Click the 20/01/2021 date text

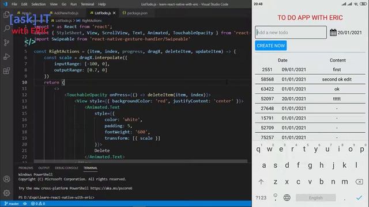pyautogui.click(x=349, y=33)
